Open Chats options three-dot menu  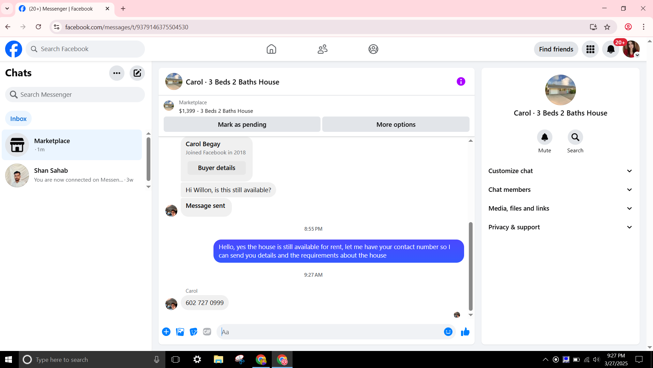coord(117,73)
